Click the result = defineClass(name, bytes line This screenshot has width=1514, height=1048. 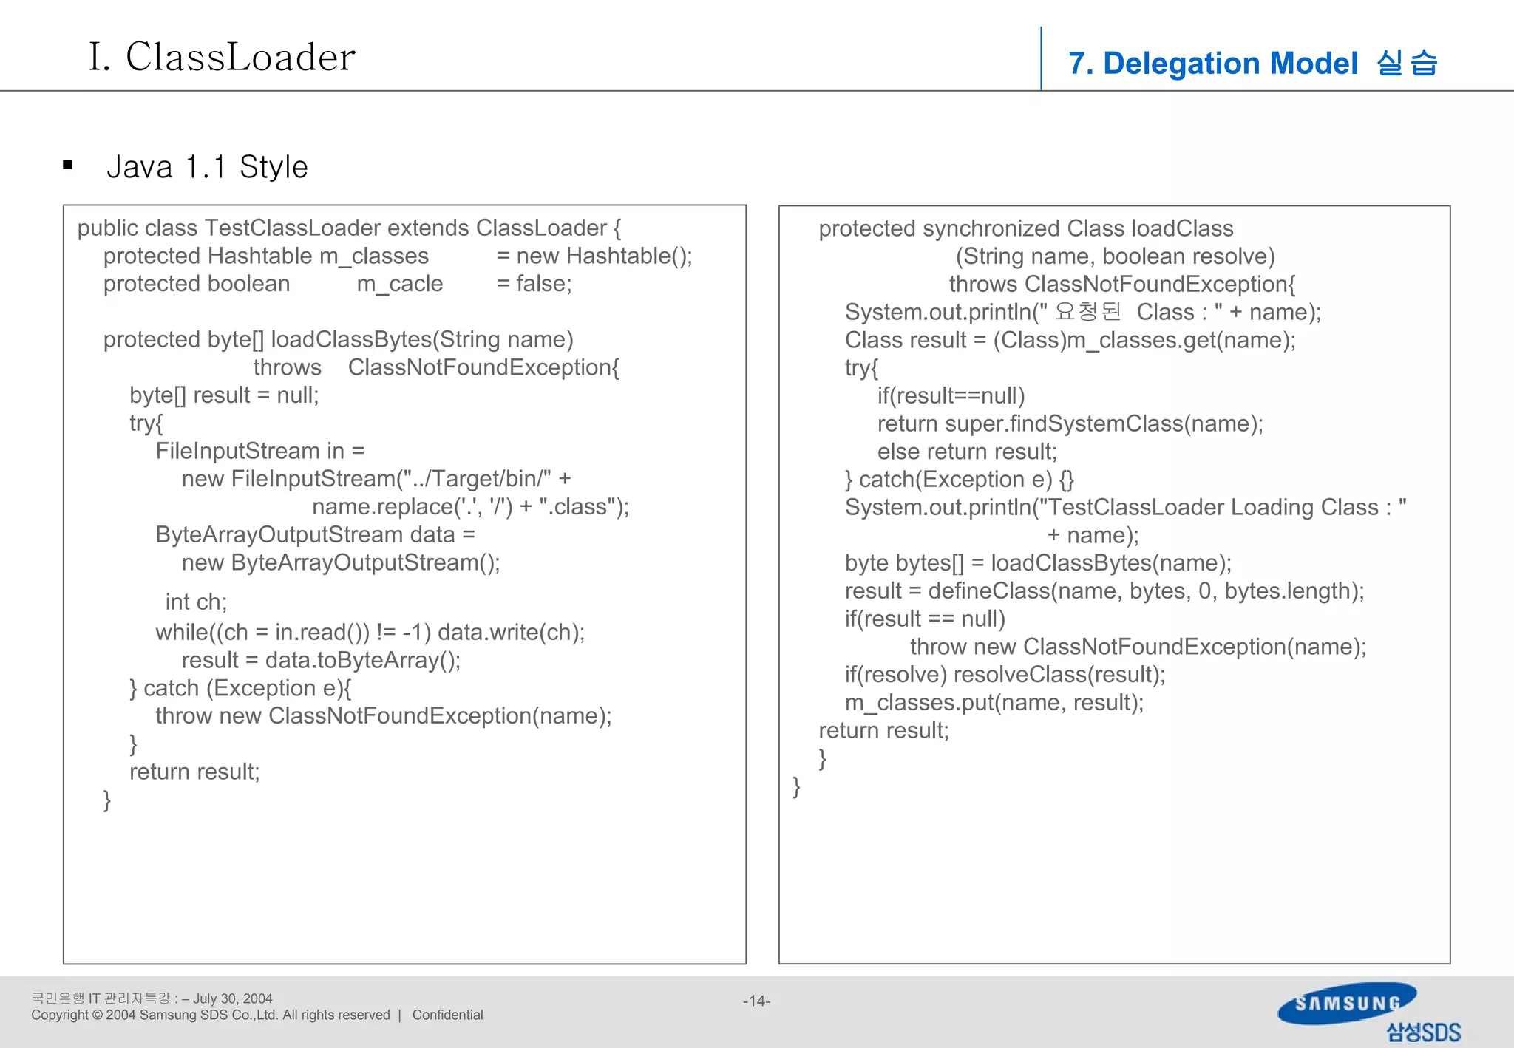(1104, 591)
